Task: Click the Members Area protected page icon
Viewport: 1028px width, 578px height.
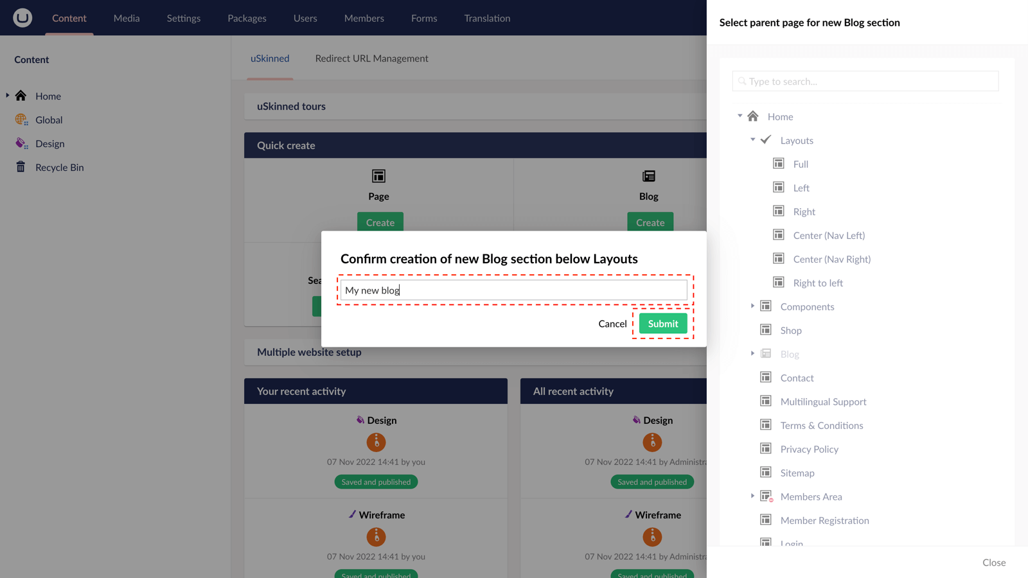Action: pyautogui.click(x=766, y=496)
